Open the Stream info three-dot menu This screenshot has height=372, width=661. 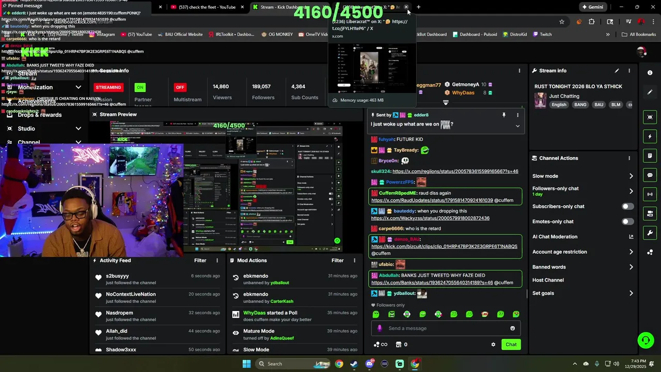(x=629, y=71)
